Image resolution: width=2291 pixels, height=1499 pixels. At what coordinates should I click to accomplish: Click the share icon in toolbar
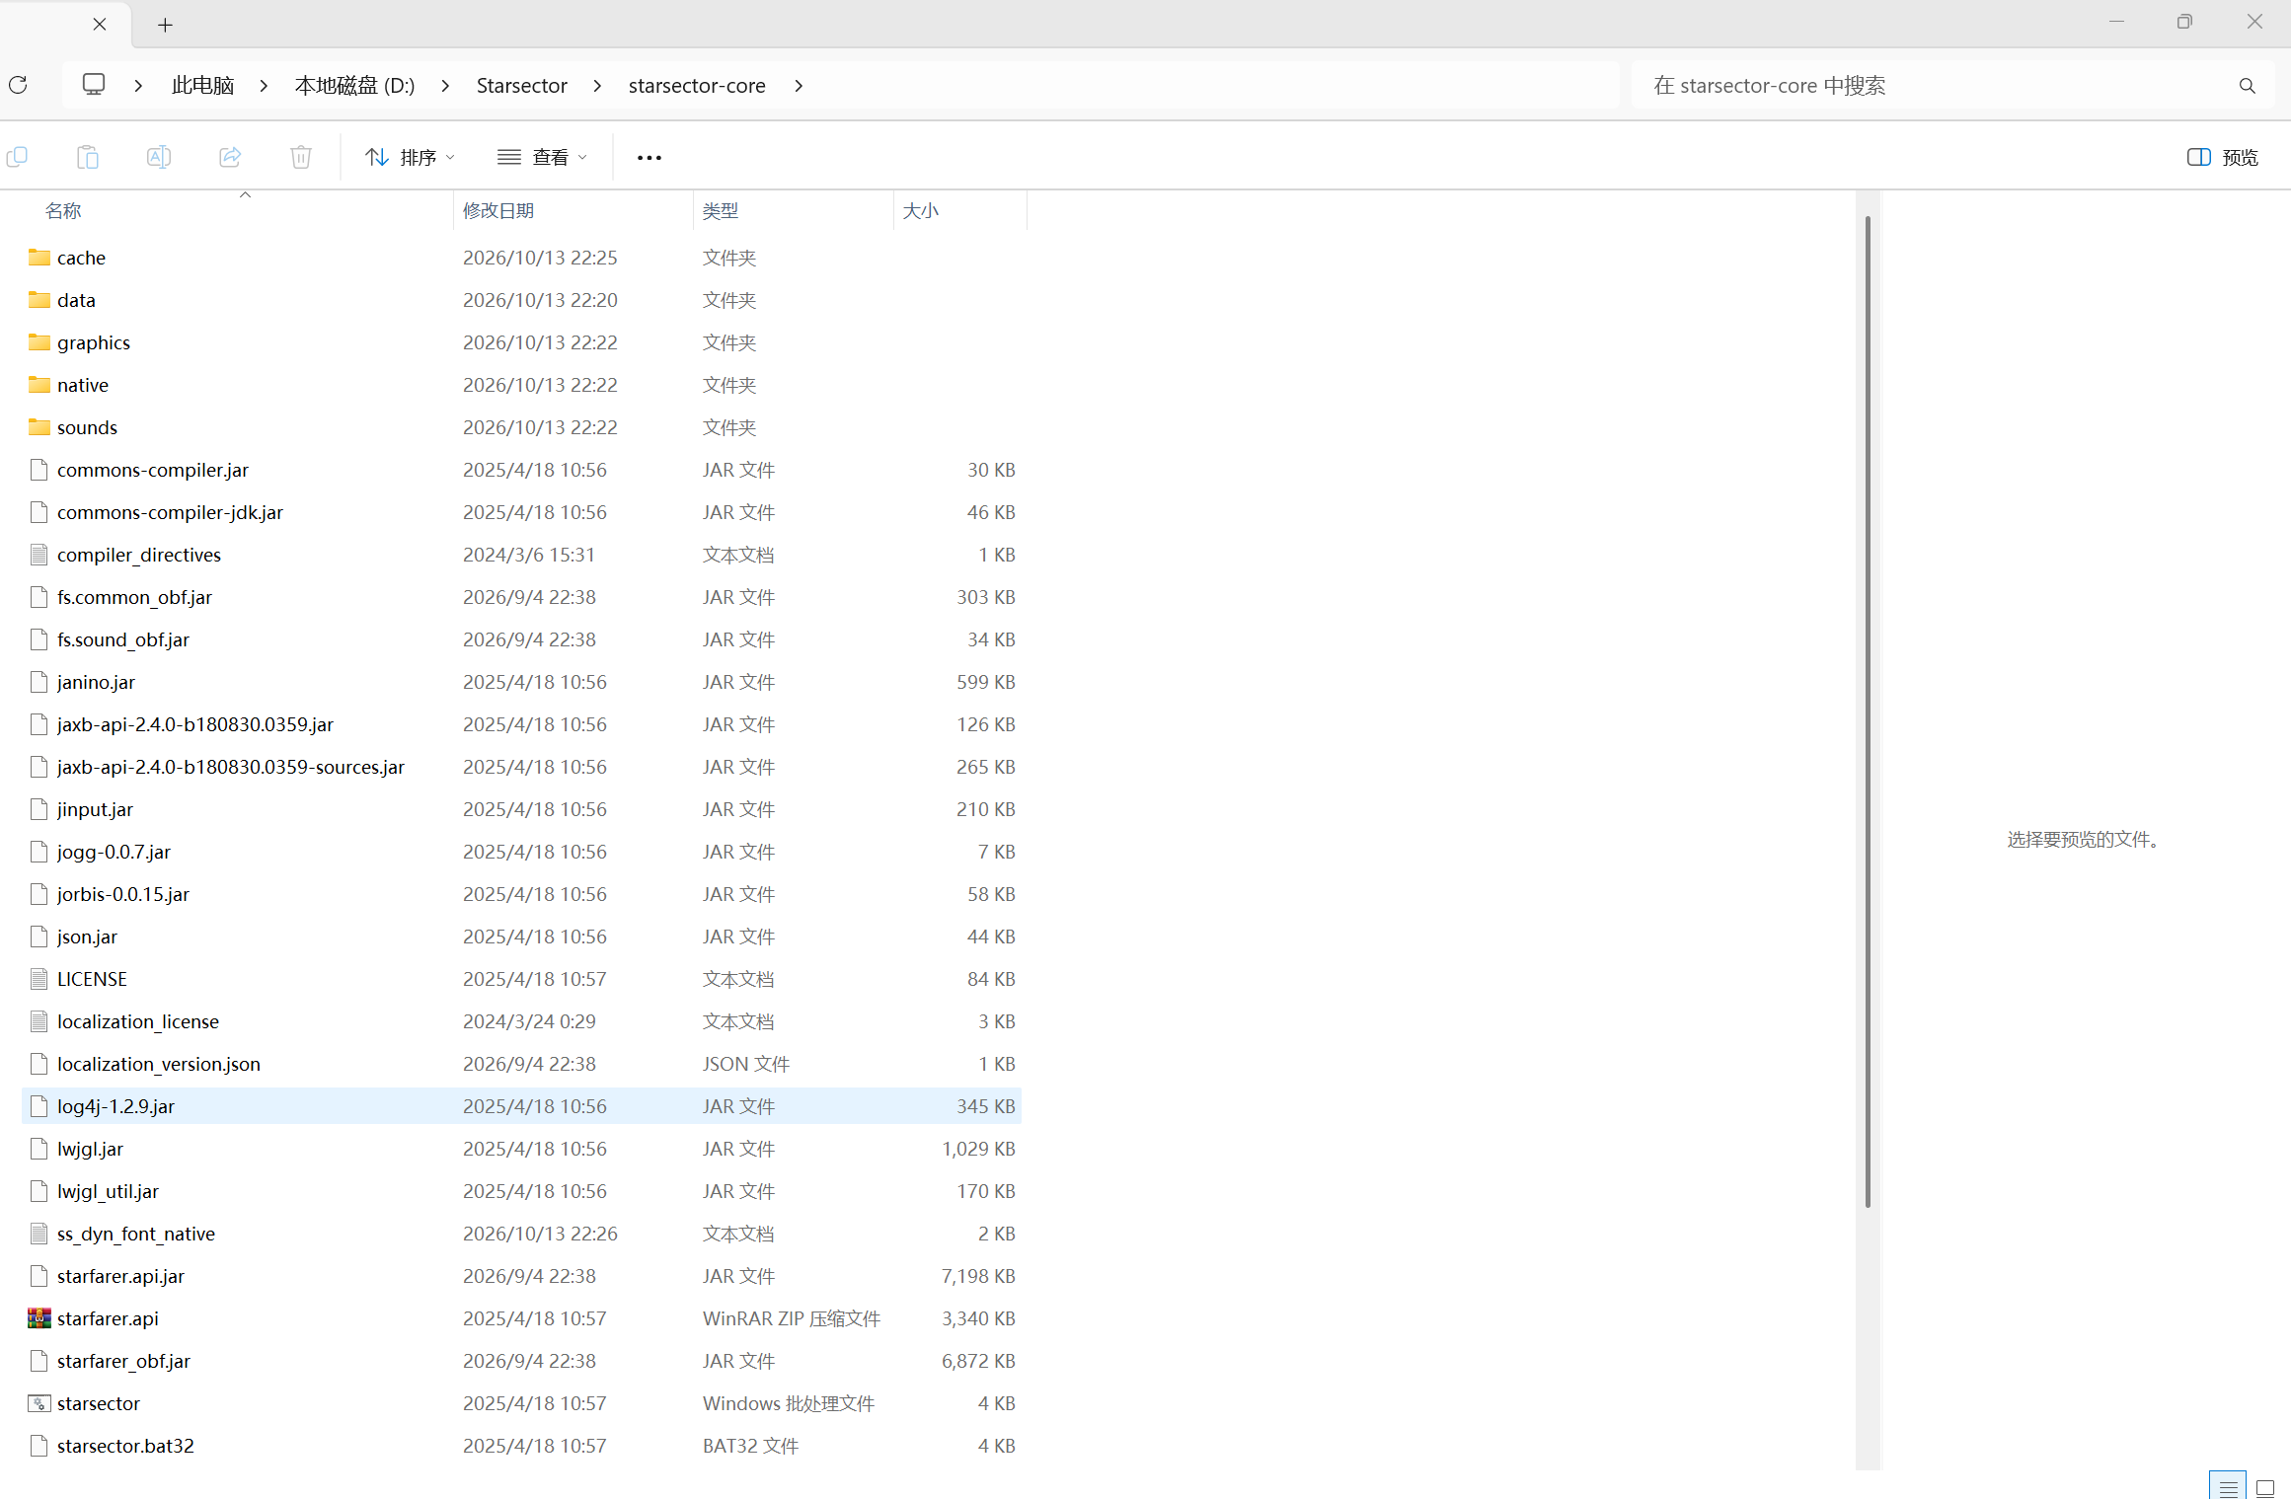tap(230, 157)
